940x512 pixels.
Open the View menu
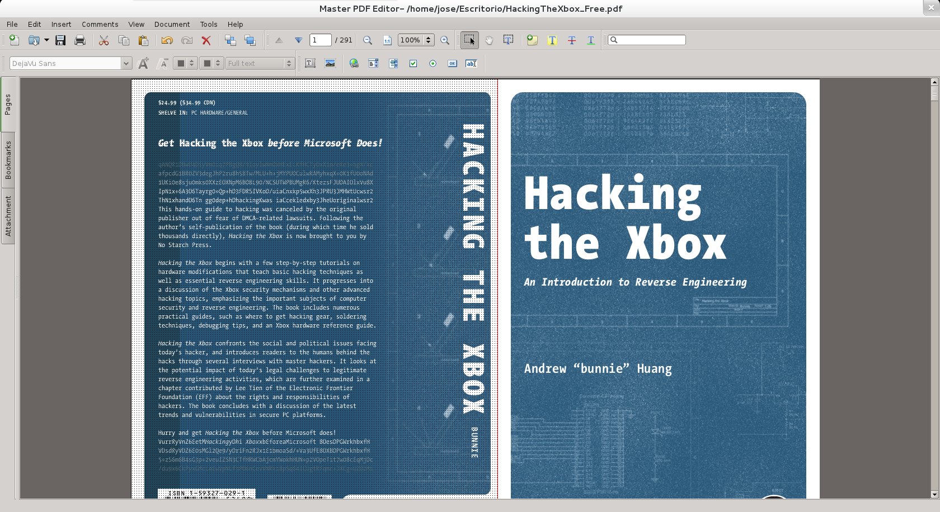(x=136, y=24)
